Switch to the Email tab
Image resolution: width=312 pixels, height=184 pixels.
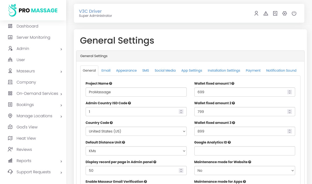106,71
